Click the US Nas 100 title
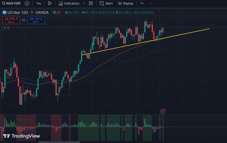 [x=28, y=13]
